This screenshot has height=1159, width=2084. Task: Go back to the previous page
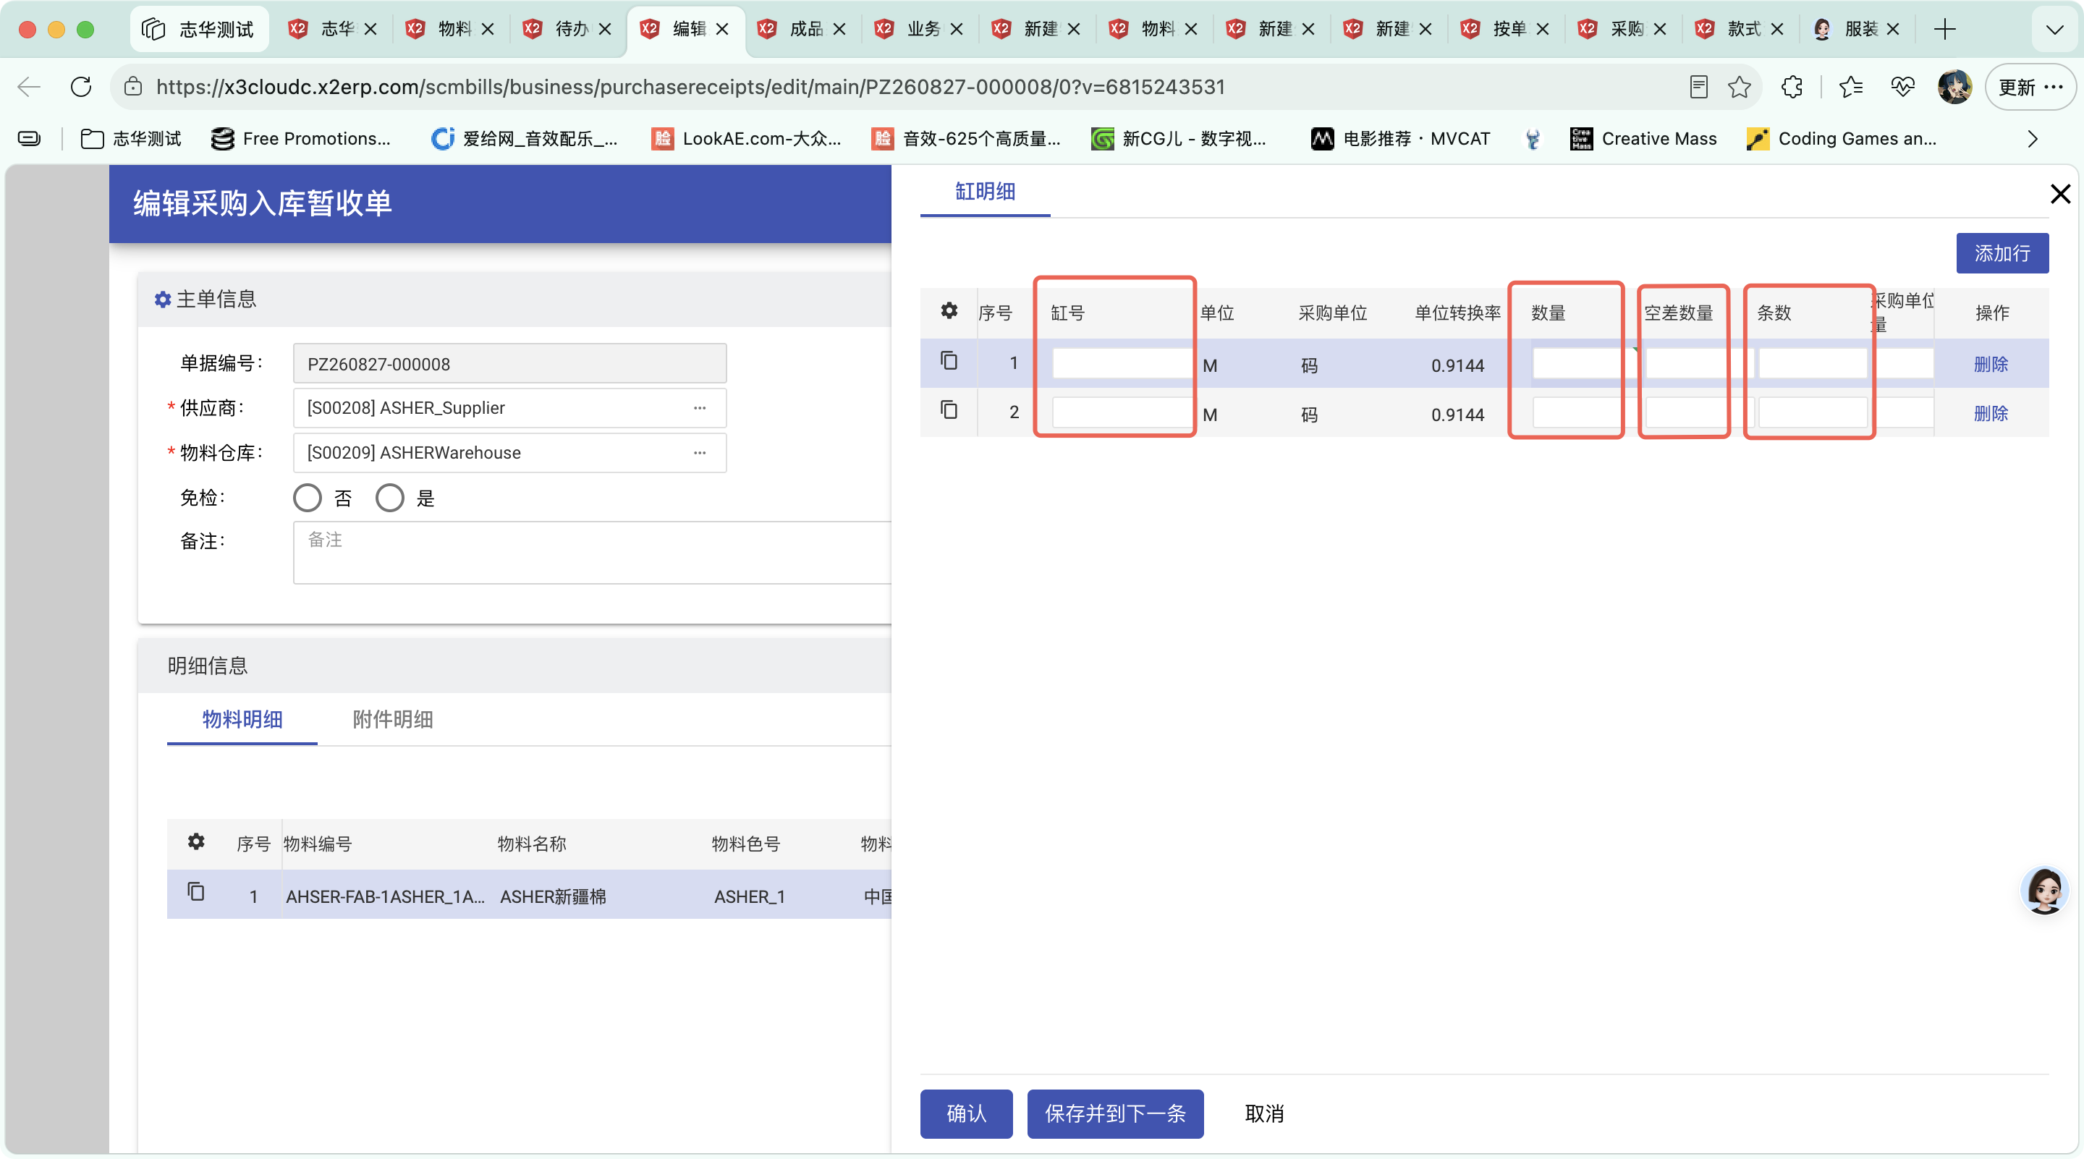tap(29, 87)
